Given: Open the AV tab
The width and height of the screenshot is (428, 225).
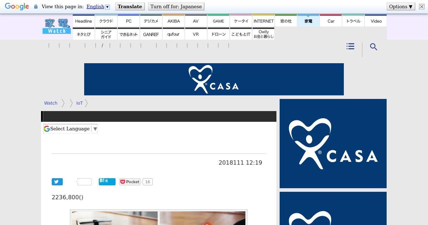Looking at the screenshot, I should 196,21.
